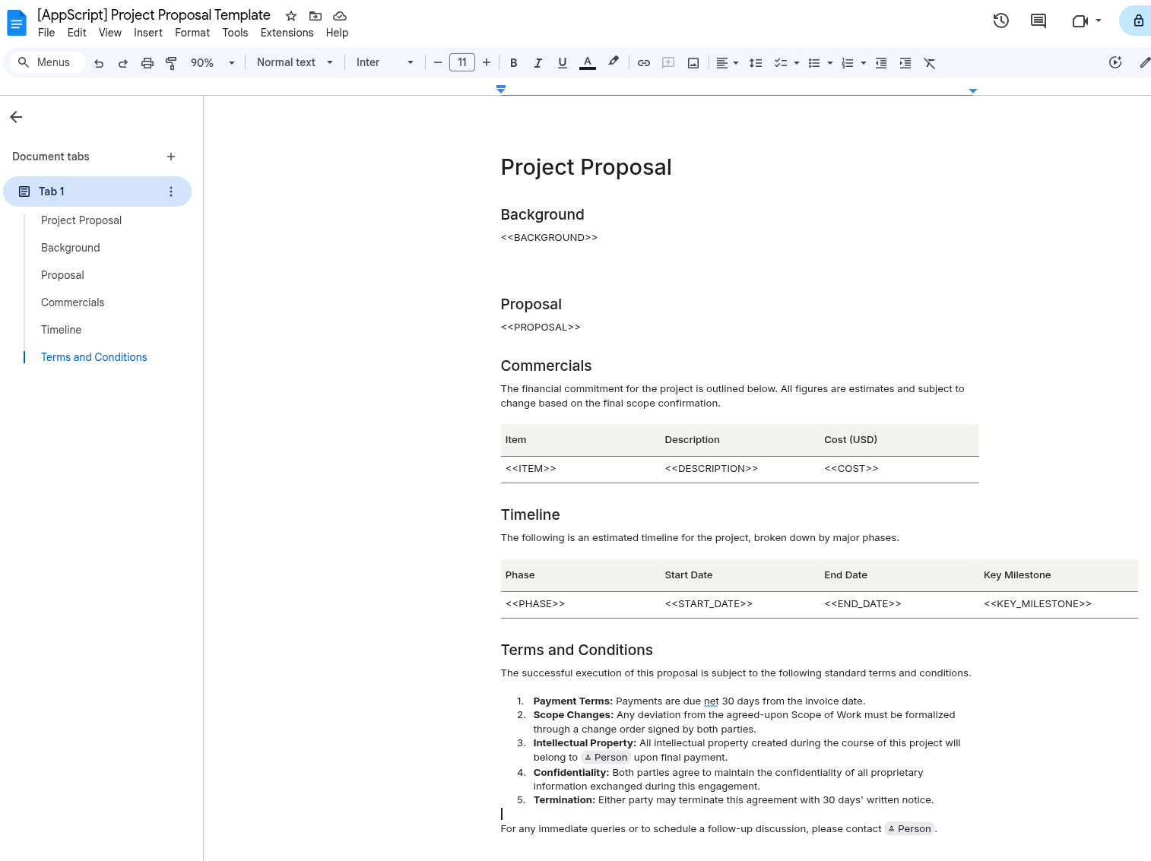The height and width of the screenshot is (861, 1151).
Task: Open the Normal text style dropdown
Action: pyautogui.click(x=295, y=62)
